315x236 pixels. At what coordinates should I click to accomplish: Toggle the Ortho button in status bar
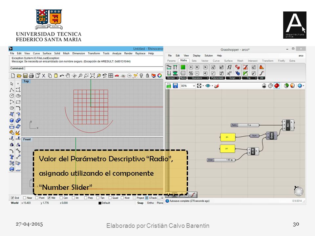[x=150, y=203]
